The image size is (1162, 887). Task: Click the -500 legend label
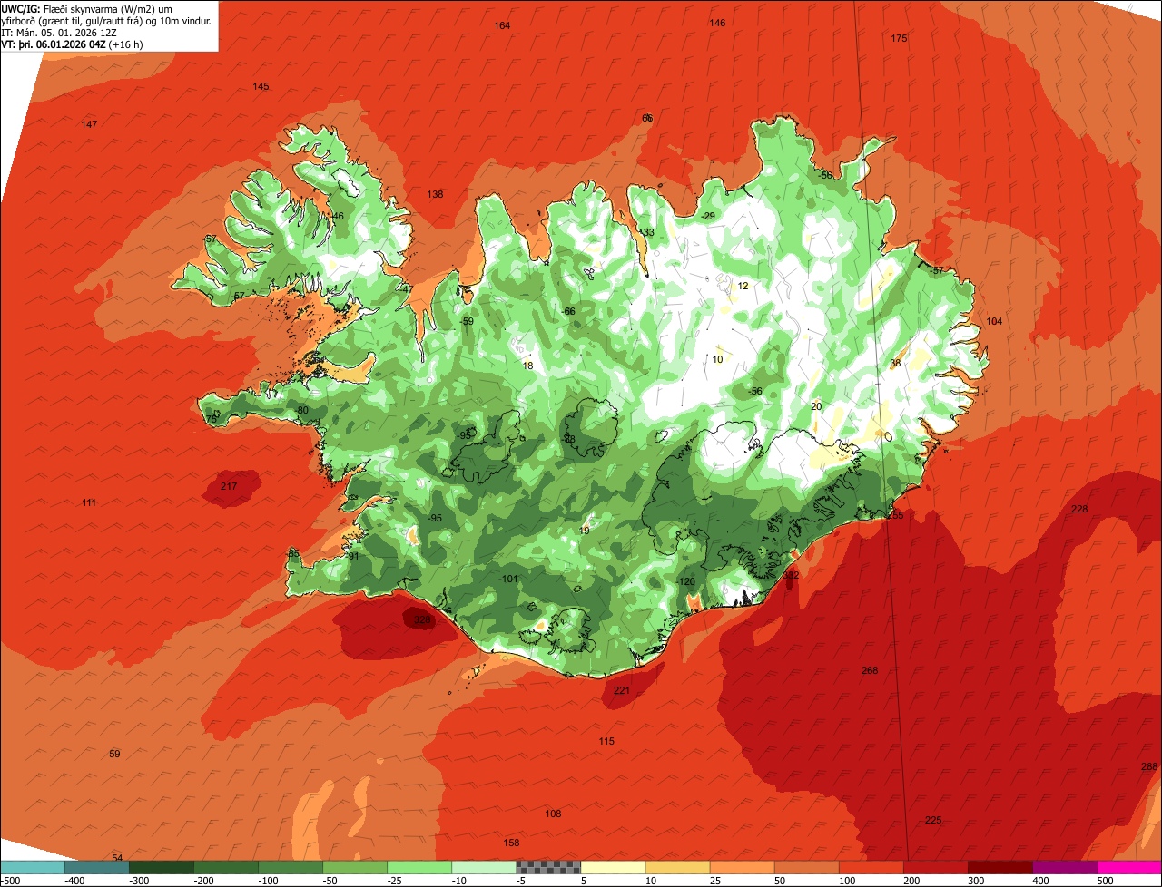10,881
